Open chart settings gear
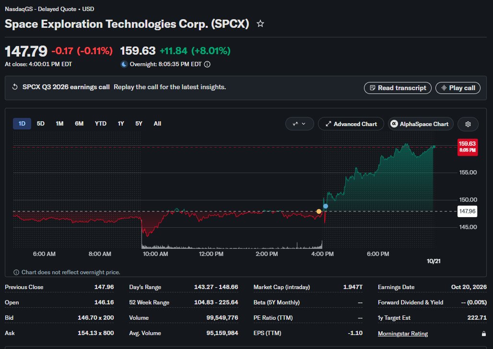 pos(468,124)
